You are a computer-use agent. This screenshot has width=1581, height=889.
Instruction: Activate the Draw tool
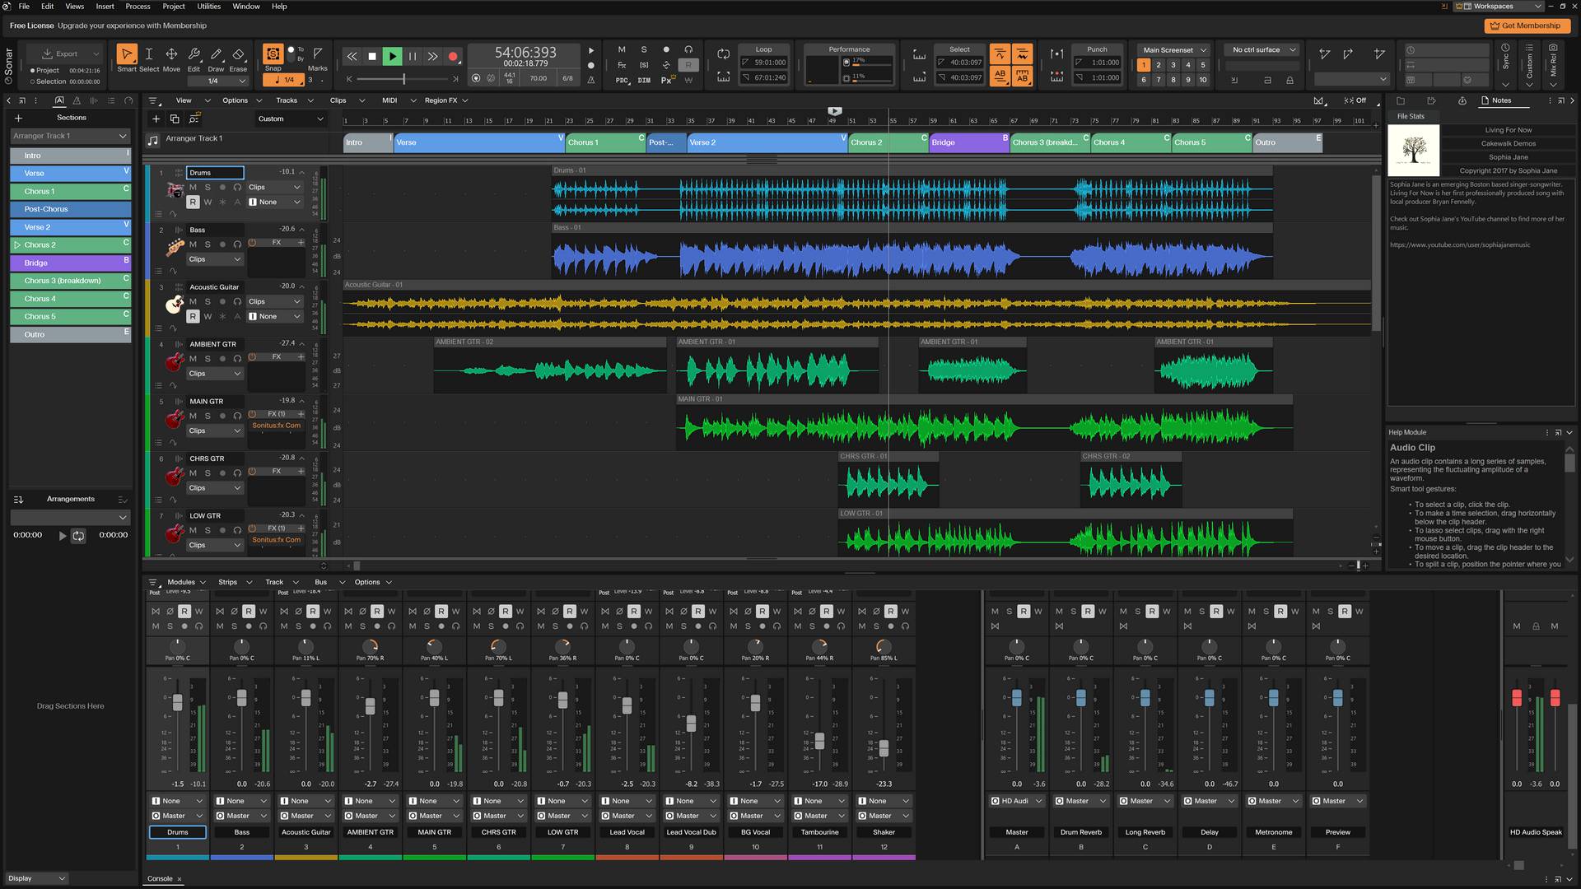tap(217, 56)
